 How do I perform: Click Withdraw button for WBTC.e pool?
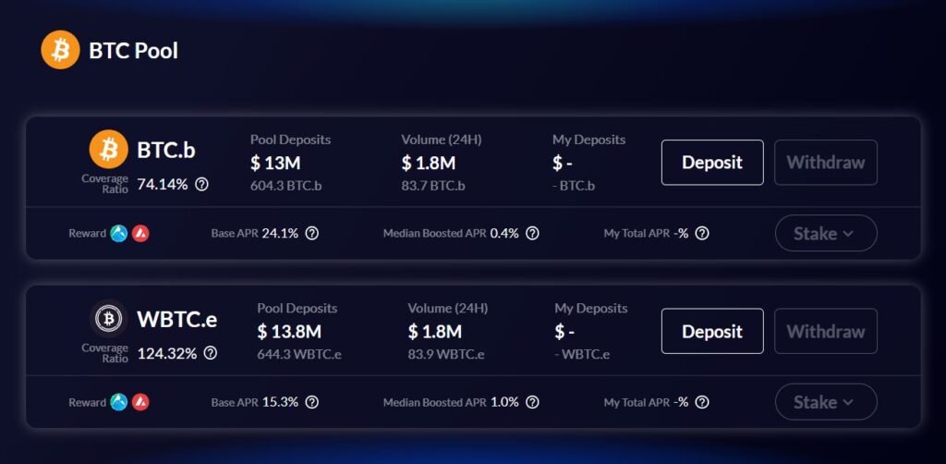pos(826,331)
